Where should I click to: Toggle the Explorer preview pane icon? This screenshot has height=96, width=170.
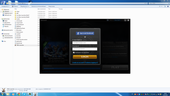tap(165, 6)
